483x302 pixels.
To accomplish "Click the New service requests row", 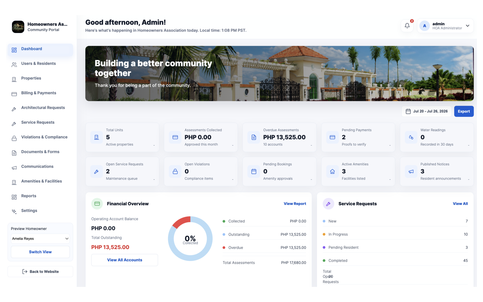I will (395, 221).
